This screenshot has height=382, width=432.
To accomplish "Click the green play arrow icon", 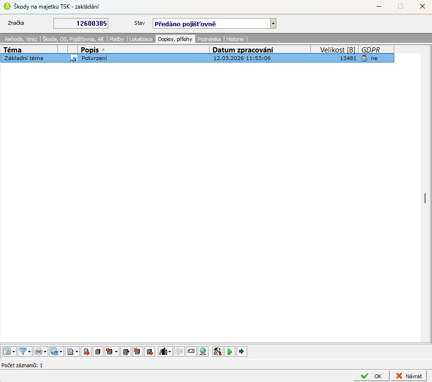I will coord(230,351).
